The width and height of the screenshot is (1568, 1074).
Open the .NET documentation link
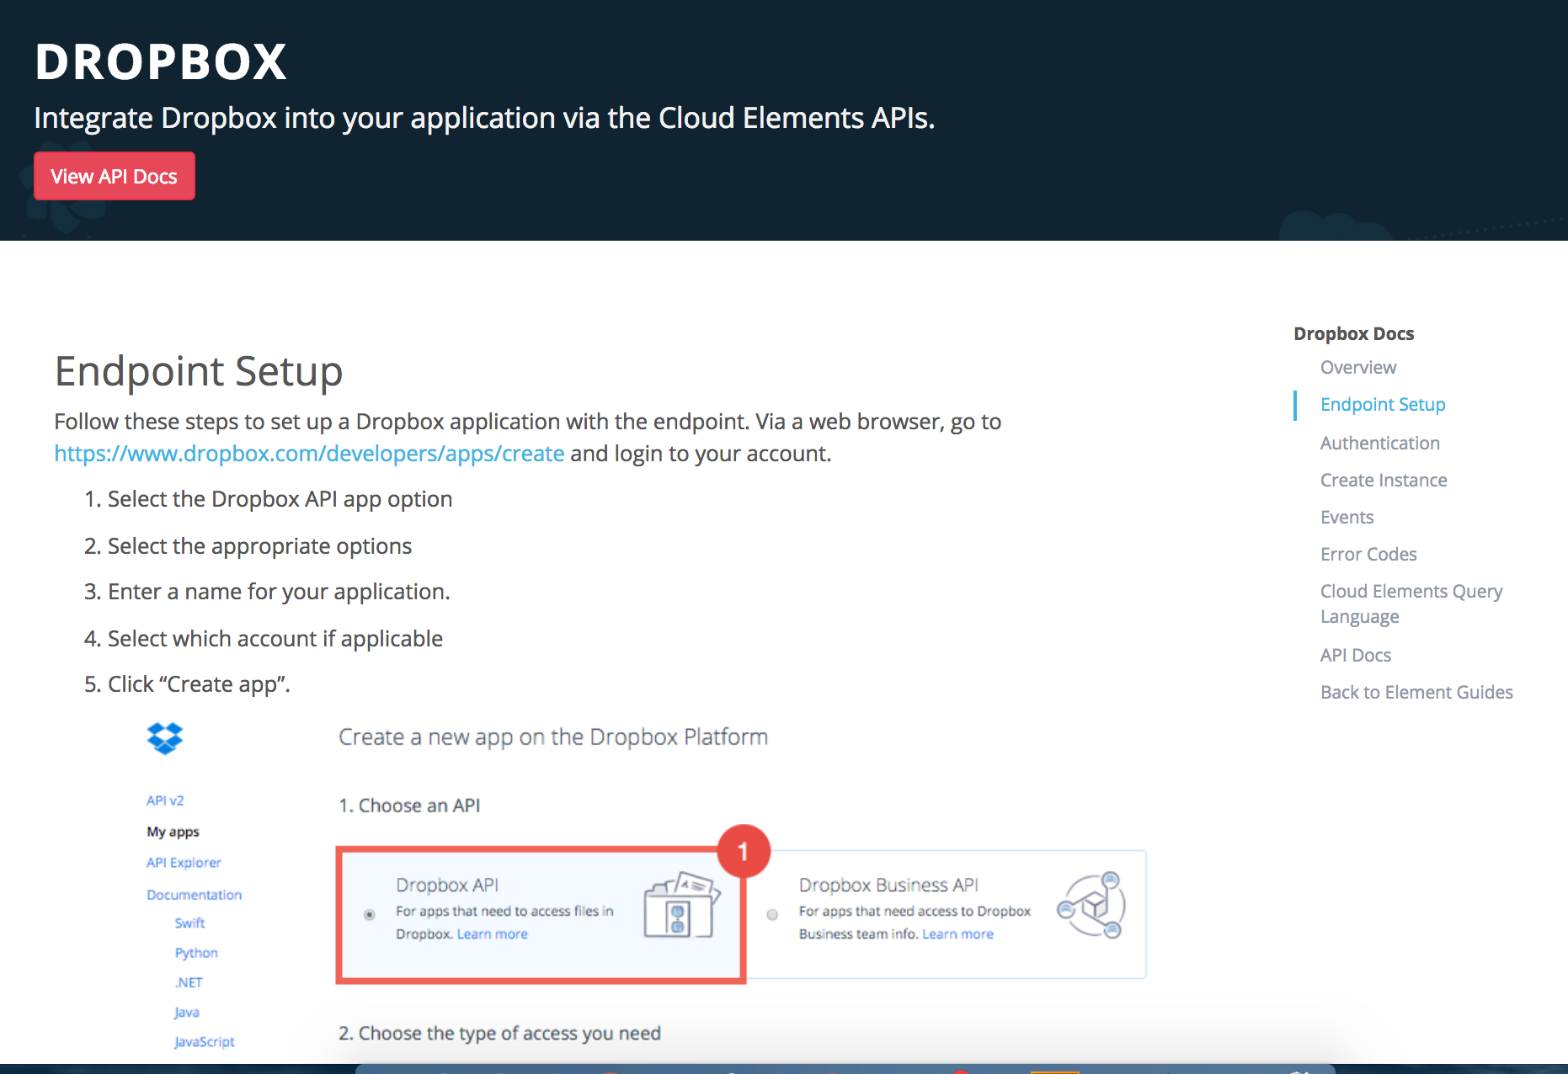click(x=189, y=982)
